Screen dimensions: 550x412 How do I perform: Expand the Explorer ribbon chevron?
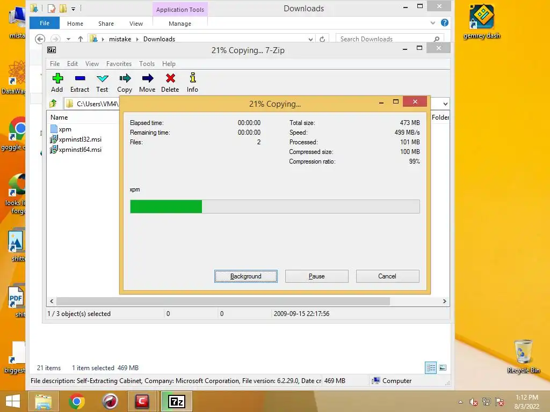433,23
